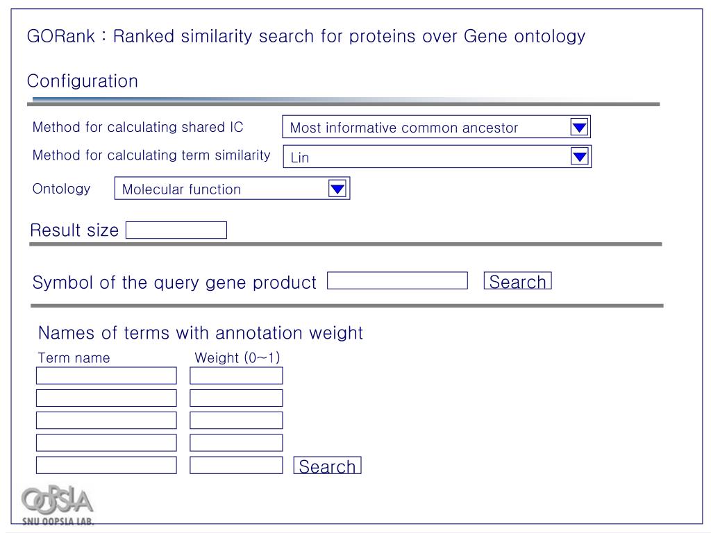Click the first Term name field
This screenshot has width=711, height=533.
[106, 375]
